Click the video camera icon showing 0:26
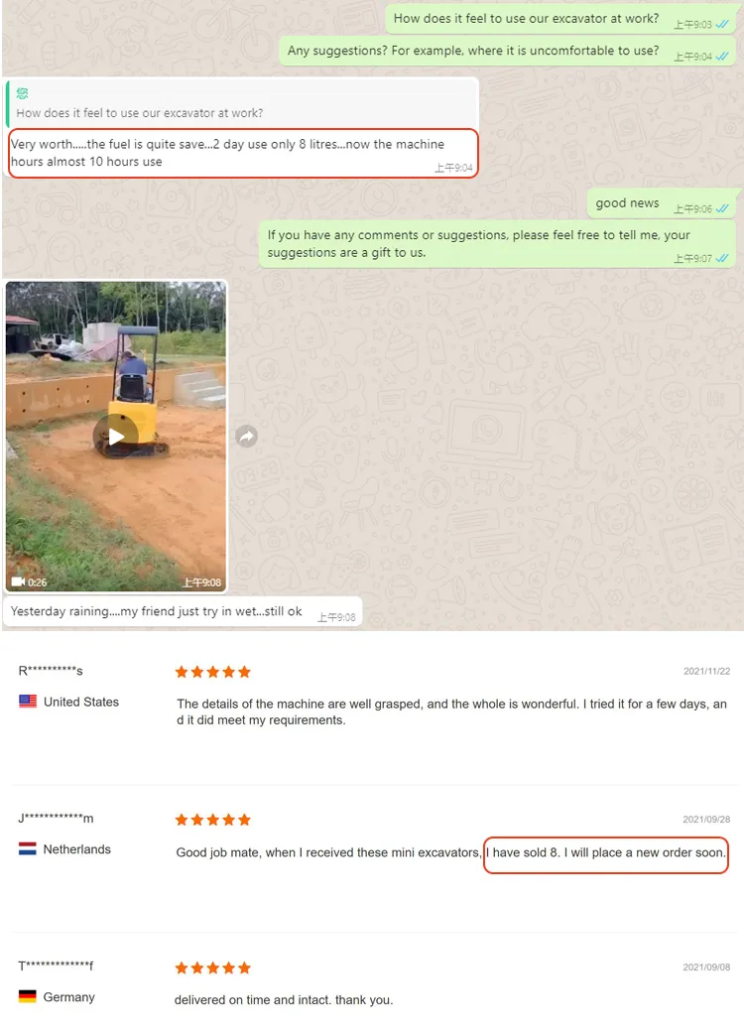The height and width of the screenshot is (1031, 744). pos(18,581)
